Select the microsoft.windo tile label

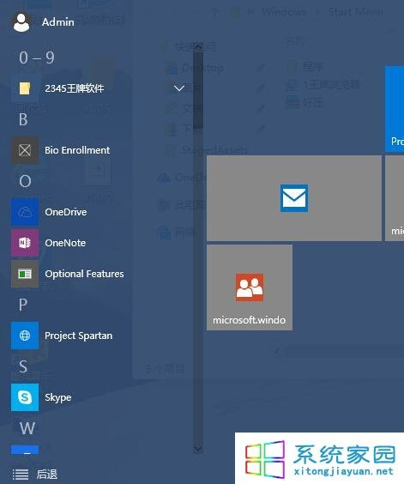click(249, 320)
